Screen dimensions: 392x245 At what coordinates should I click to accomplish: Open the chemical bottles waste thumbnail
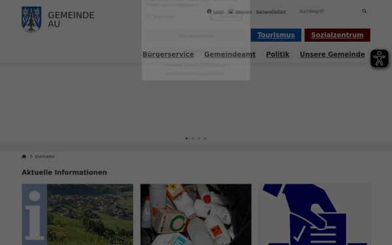(196, 214)
